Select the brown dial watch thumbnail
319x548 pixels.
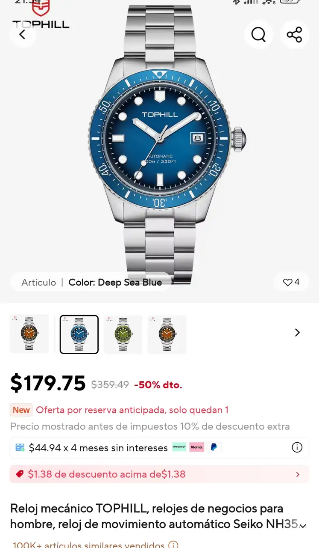167,334
